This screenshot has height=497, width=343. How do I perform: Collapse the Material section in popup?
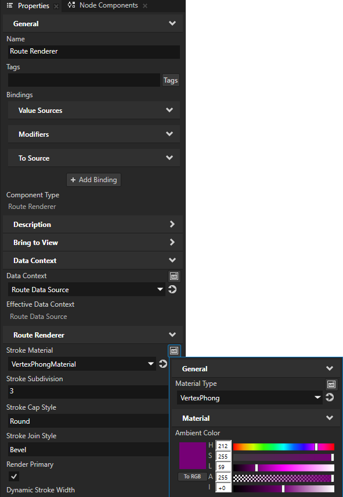[x=257, y=418]
